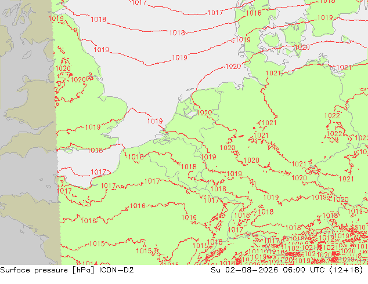This screenshot has width=368, height=284.
Task: Click the "(12+18)" forecast run text
Action: click(346, 270)
